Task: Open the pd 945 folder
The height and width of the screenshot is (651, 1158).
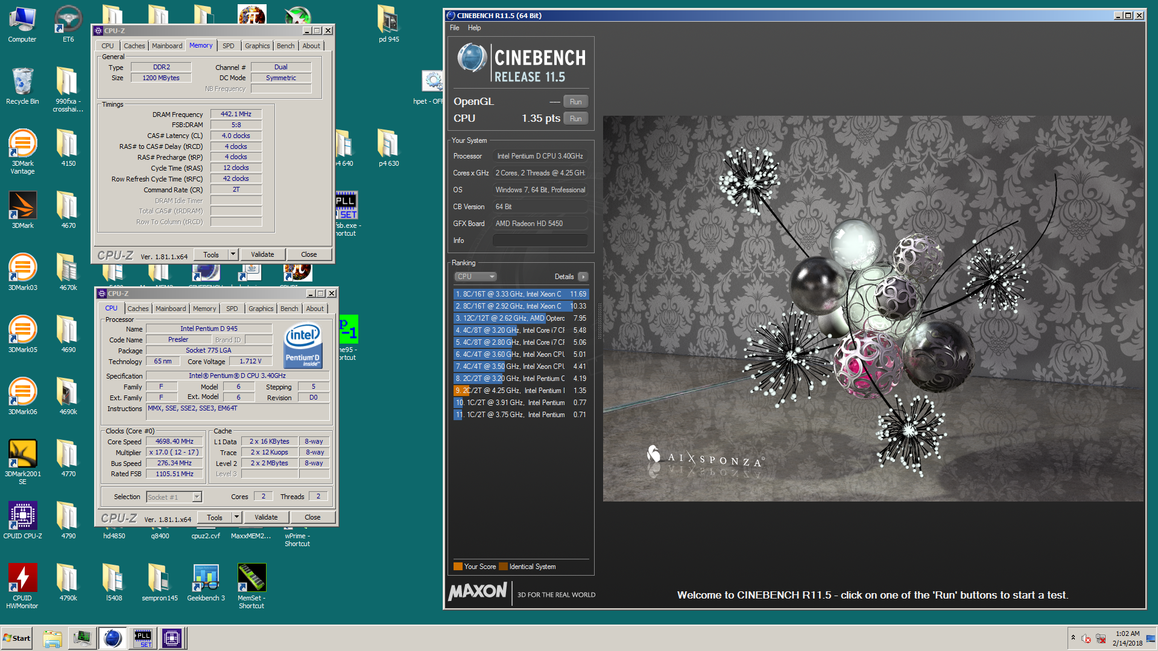Action: coord(389,24)
